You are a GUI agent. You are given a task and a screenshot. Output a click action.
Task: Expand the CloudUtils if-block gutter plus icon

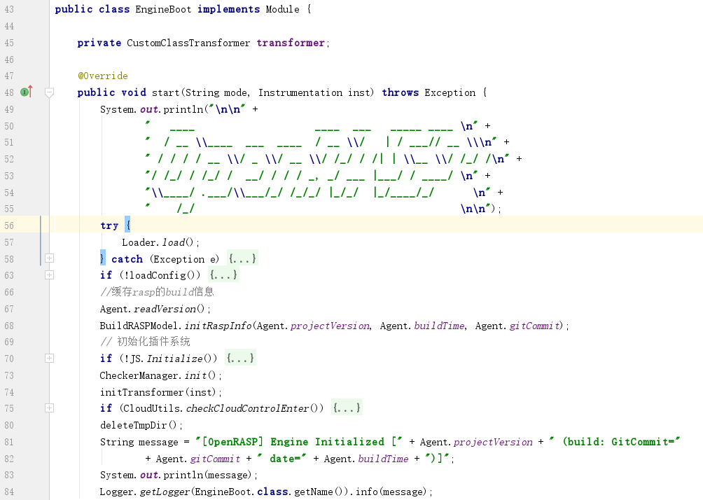[x=49, y=408]
